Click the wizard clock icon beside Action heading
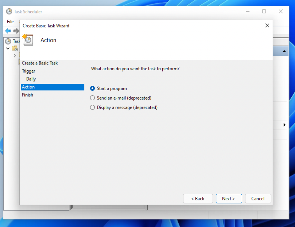The image size is (295, 227). coord(28,40)
